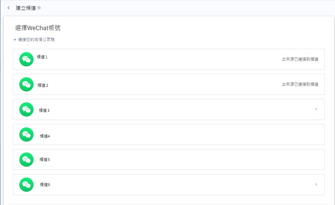Click the info icon beside 建立頻道

[39, 8]
